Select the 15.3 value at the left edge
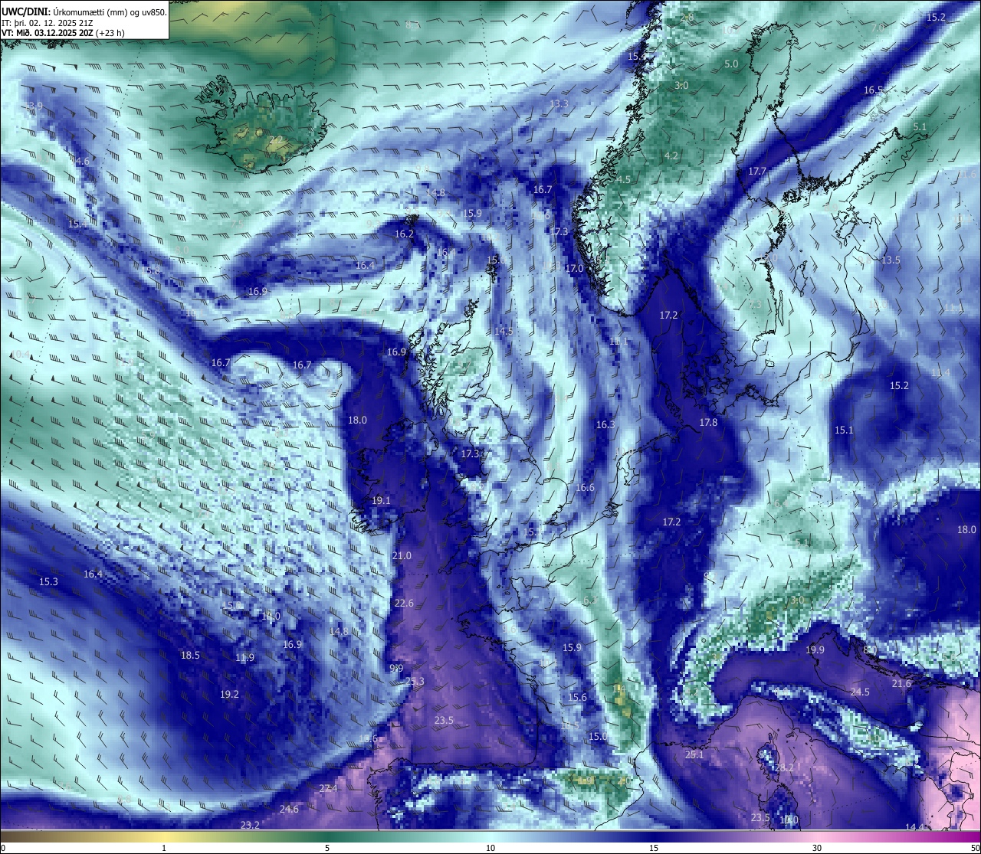 coord(48,581)
